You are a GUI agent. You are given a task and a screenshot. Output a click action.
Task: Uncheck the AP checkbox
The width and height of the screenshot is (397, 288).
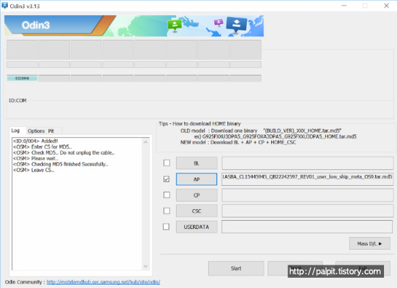coord(166,179)
